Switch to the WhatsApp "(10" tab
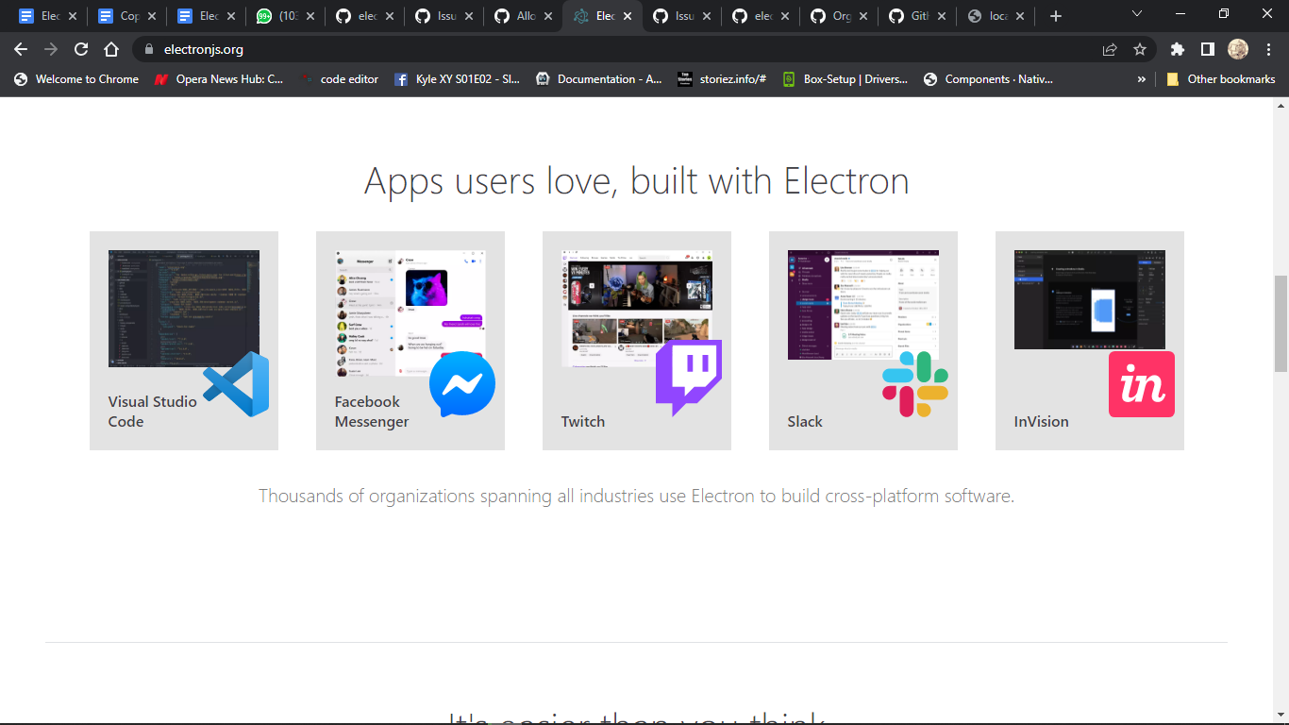Image resolution: width=1289 pixels, height=725 pixels. (286, 16)
